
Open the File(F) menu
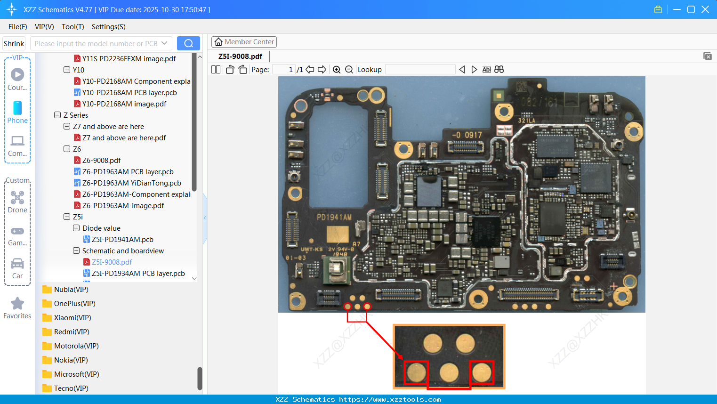18,27
